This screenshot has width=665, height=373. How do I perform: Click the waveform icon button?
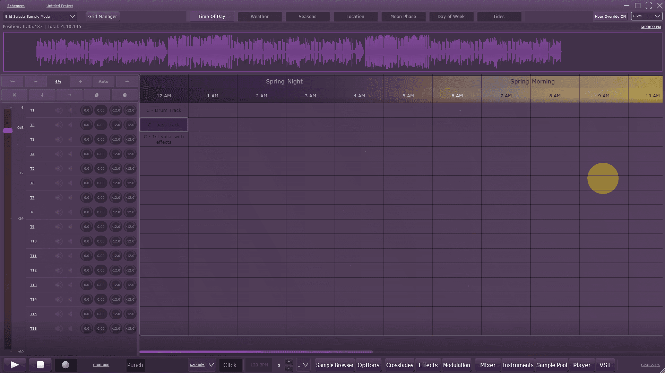point(12,81)
